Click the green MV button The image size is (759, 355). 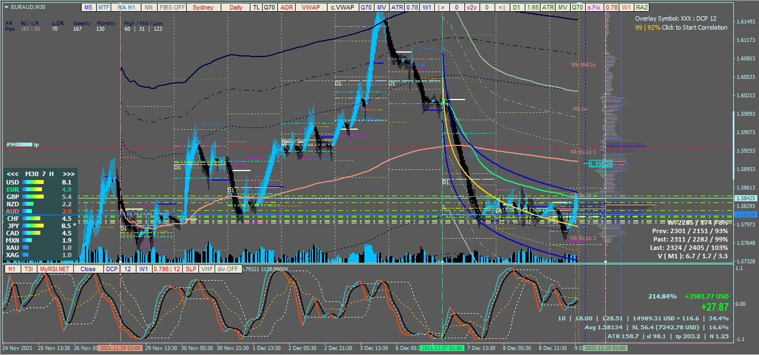(x=563, y=7)
